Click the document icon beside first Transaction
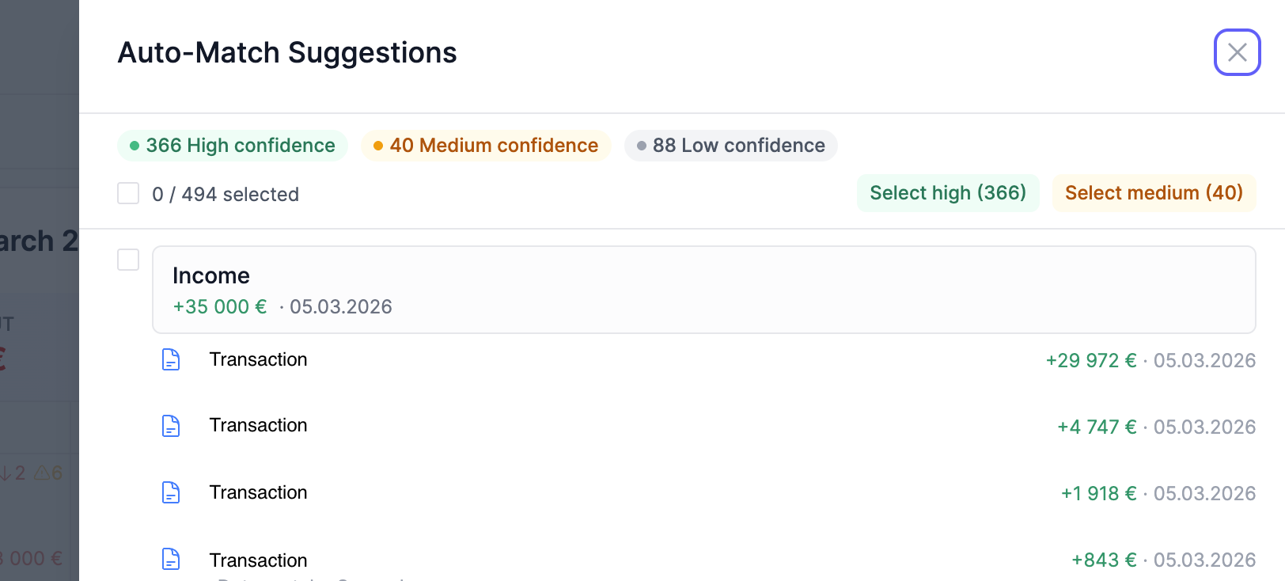This screenshot has height=581, width=1285. tap(171, 359)
